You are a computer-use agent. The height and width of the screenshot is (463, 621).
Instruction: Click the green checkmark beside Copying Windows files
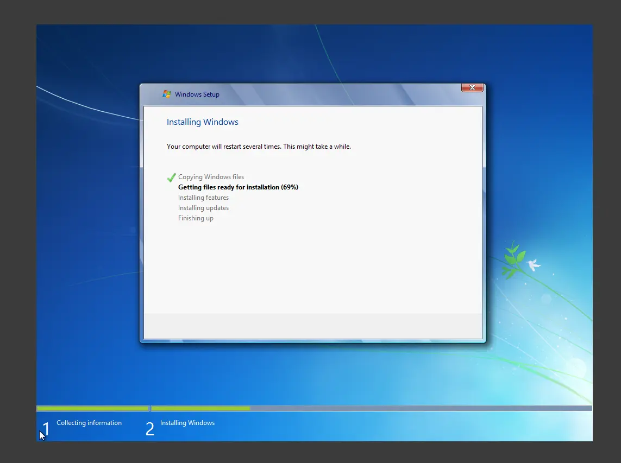[x=172, y=177]
